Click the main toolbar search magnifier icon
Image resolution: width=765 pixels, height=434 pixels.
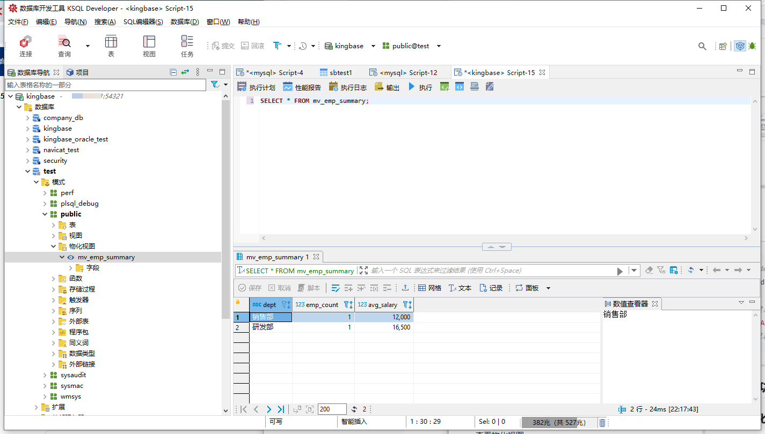pyautogui.click(x=702, y=46)
